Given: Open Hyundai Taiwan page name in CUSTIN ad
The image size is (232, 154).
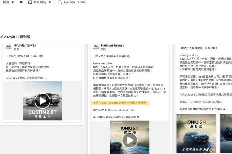Looking at the screenshot, I should point(25,45).
